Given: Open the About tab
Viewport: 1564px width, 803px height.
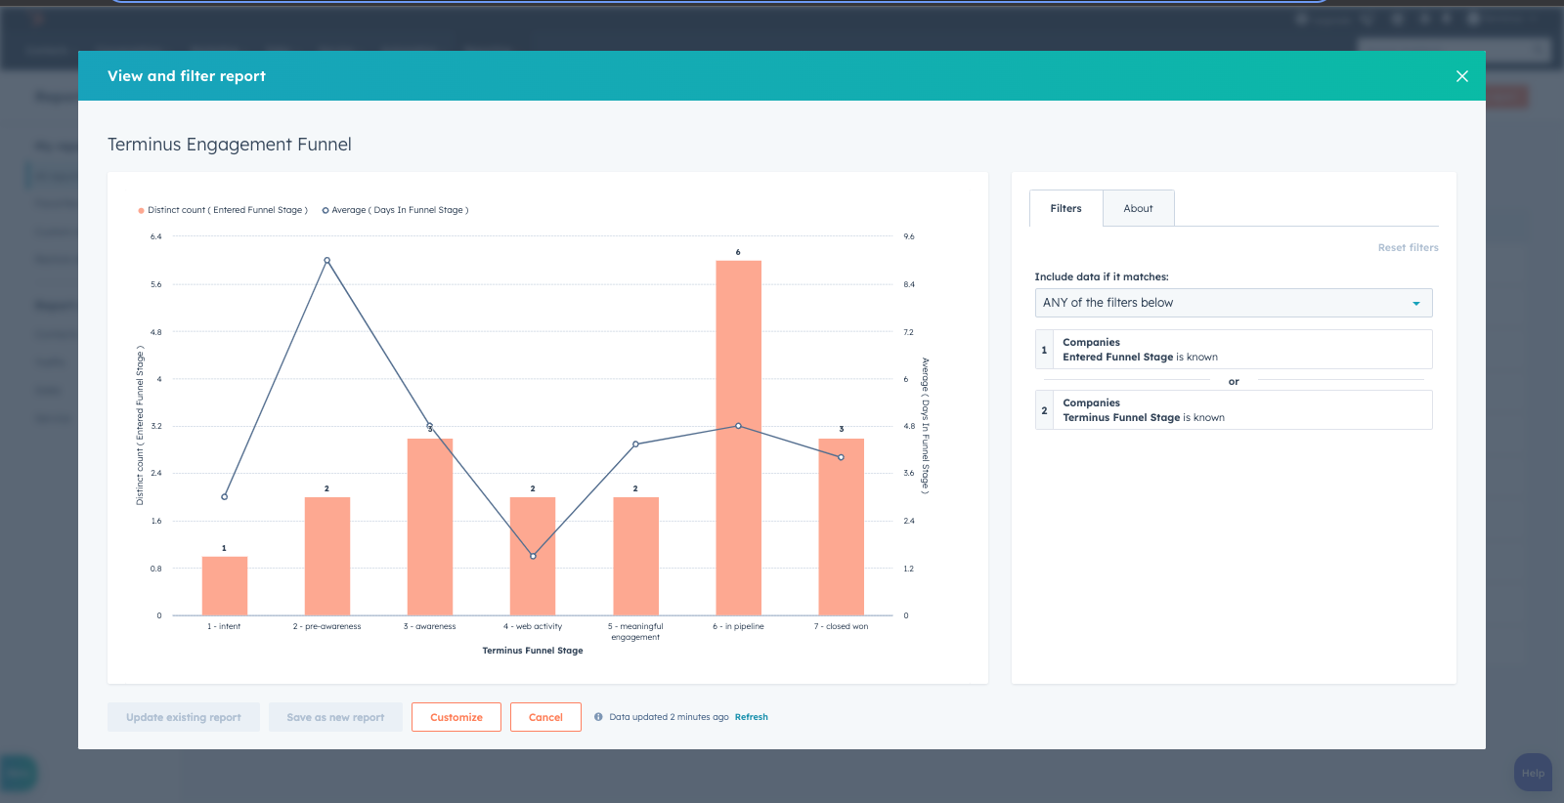Looking at the screenshot, I should pyautogui.click(x=1138, y=208).
